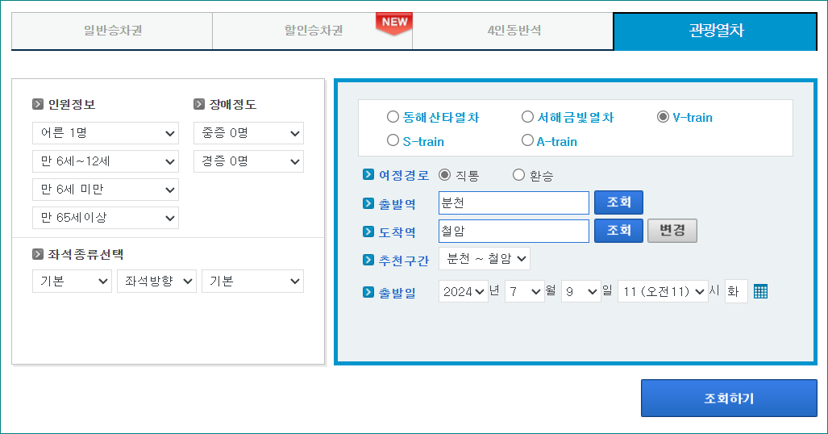
Task: Open the first 기본 seat type dropdown
Action: coord(72,282)
